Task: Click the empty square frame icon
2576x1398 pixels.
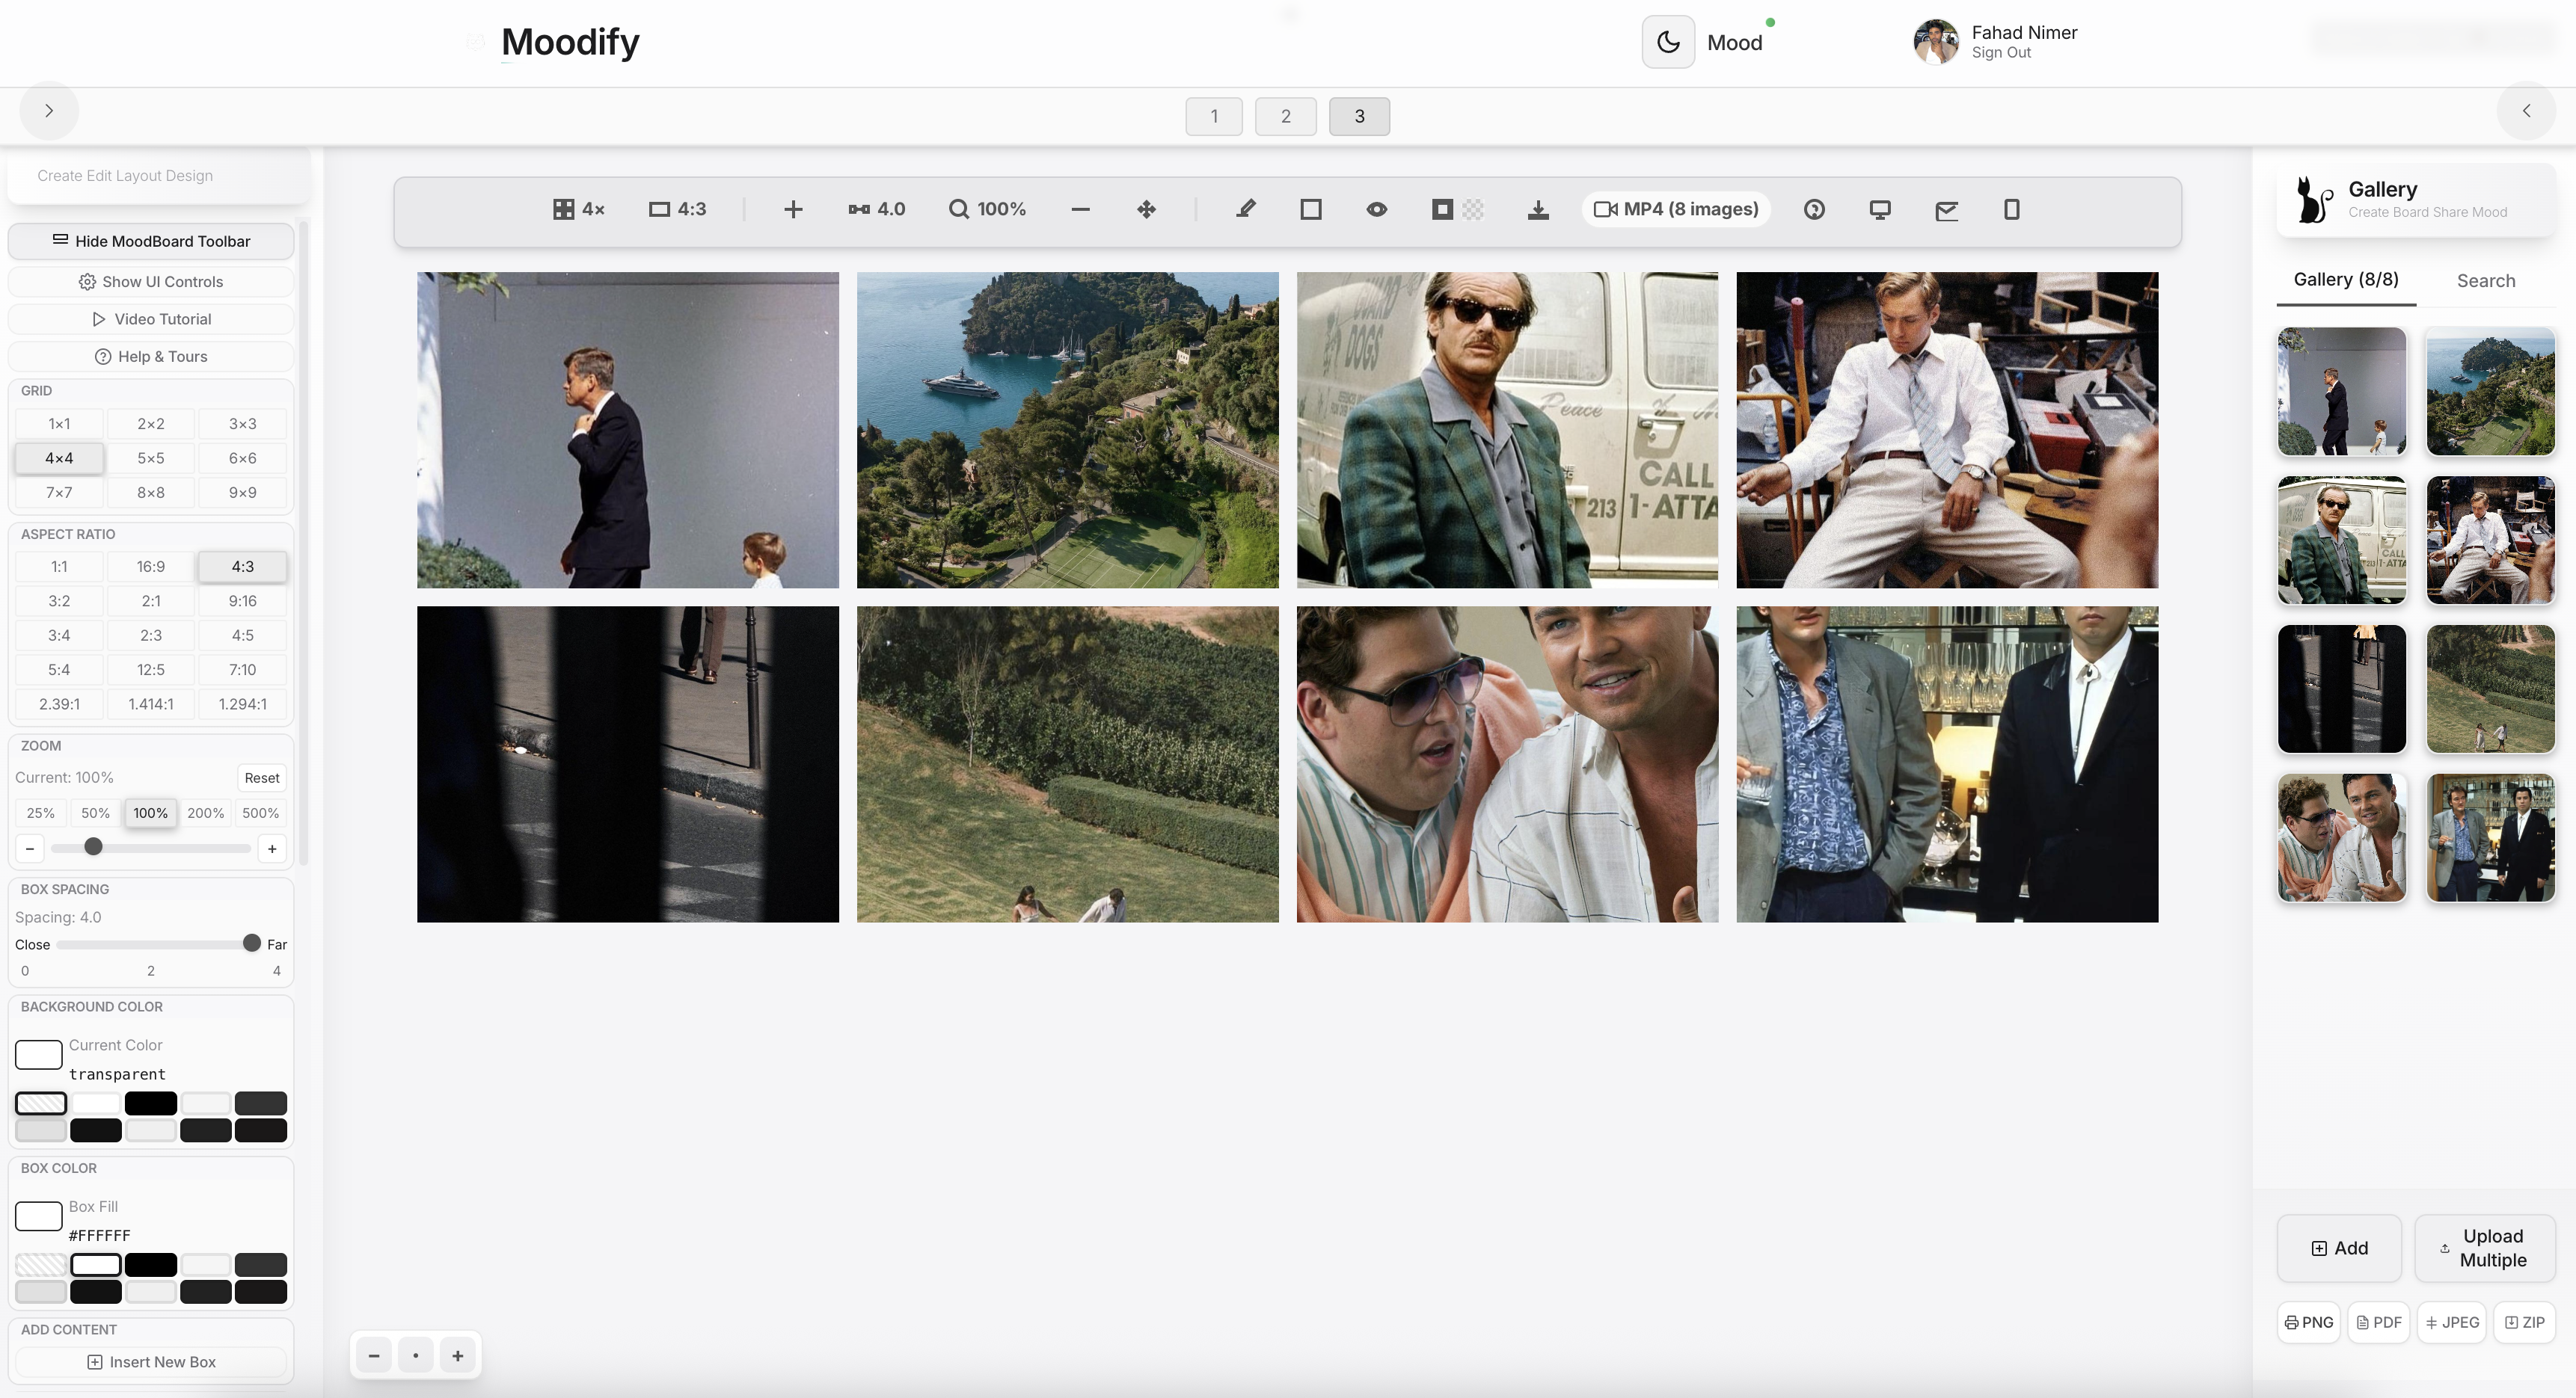Action: pos(1310,209)
